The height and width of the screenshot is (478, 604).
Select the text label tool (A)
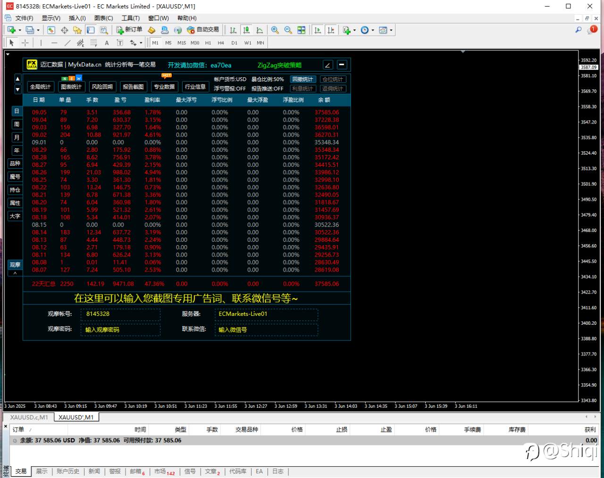(x=107, y=43)
